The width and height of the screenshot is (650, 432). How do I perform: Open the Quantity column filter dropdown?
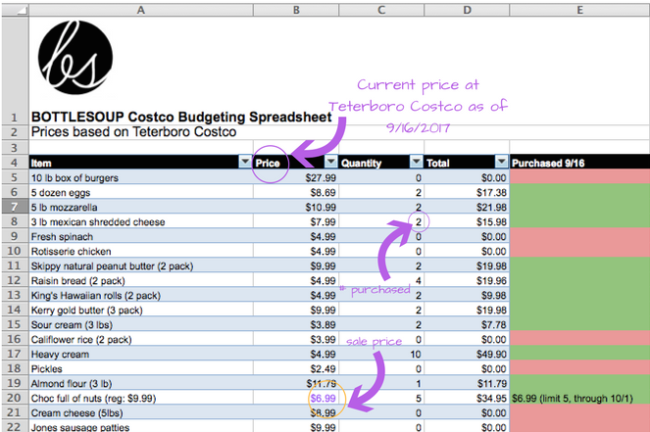pyautogui.click(x=417, y=162)
